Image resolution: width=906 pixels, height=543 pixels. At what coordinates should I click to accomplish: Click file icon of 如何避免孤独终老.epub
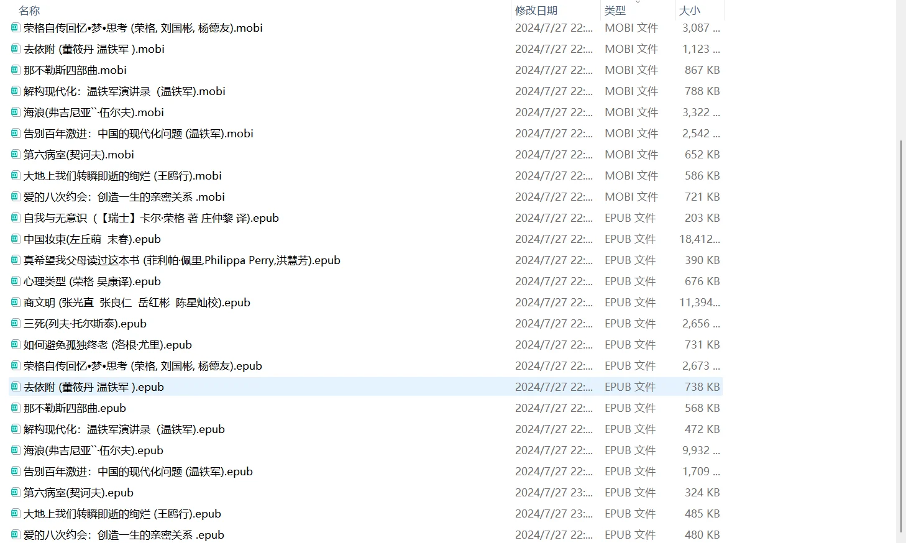[16, 345]
